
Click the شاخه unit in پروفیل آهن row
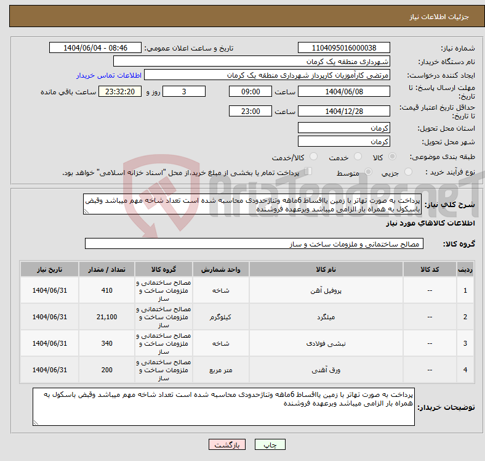click(x=220, y=290)
